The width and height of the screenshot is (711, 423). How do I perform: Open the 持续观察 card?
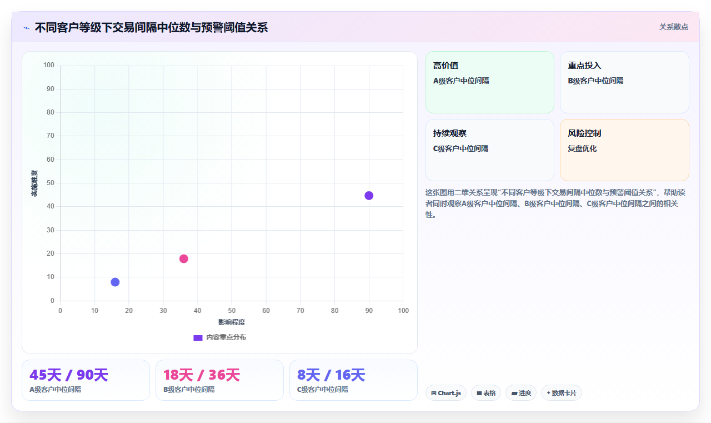tap(490, 150)
